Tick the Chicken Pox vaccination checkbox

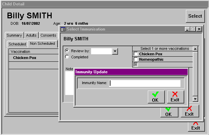[136, 54]
